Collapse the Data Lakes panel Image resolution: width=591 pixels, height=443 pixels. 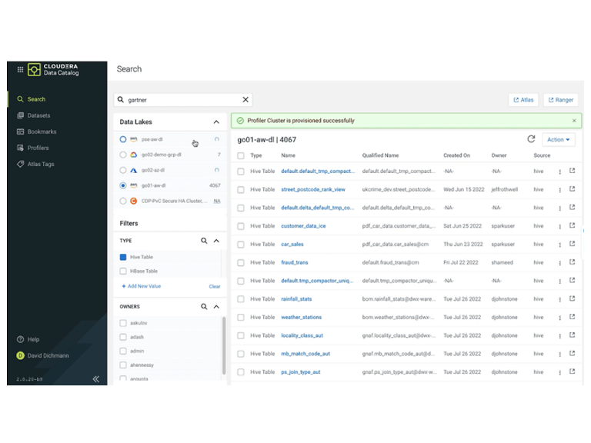coord(216,122)
